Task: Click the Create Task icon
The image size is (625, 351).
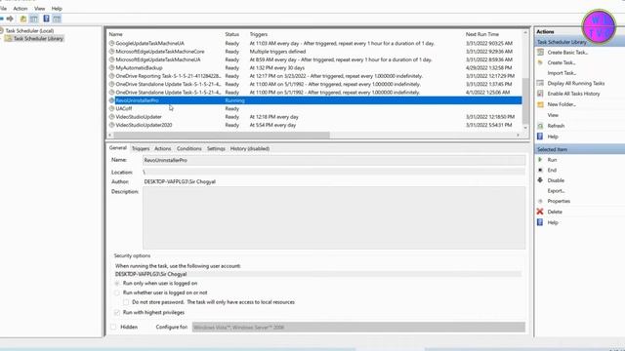Action: (x=540, y=62)
